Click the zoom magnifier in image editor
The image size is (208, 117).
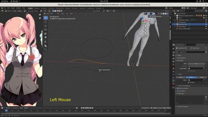click(40, 15)
